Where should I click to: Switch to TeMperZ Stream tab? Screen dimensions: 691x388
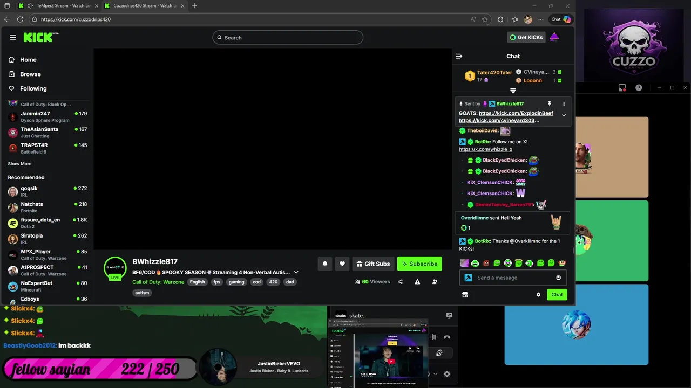click(58, 6)
